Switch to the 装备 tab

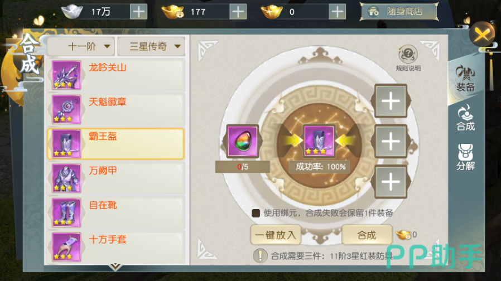pos(465,79)
